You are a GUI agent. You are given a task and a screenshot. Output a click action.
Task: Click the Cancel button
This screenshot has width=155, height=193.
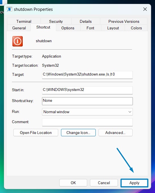pyautogui.click(x=104, y=183)
